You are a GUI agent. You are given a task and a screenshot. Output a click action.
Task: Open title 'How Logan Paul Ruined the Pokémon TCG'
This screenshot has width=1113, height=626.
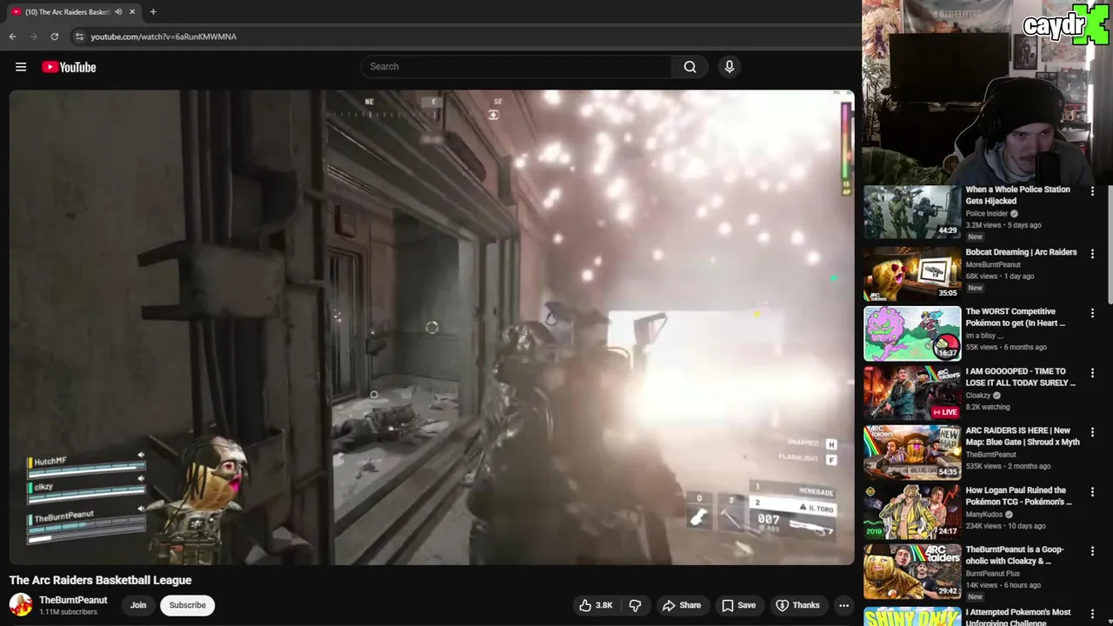point(1018,496)
